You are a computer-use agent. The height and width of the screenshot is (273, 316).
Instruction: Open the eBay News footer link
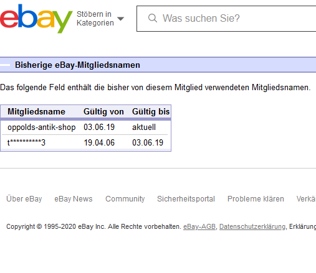[74, 199]
